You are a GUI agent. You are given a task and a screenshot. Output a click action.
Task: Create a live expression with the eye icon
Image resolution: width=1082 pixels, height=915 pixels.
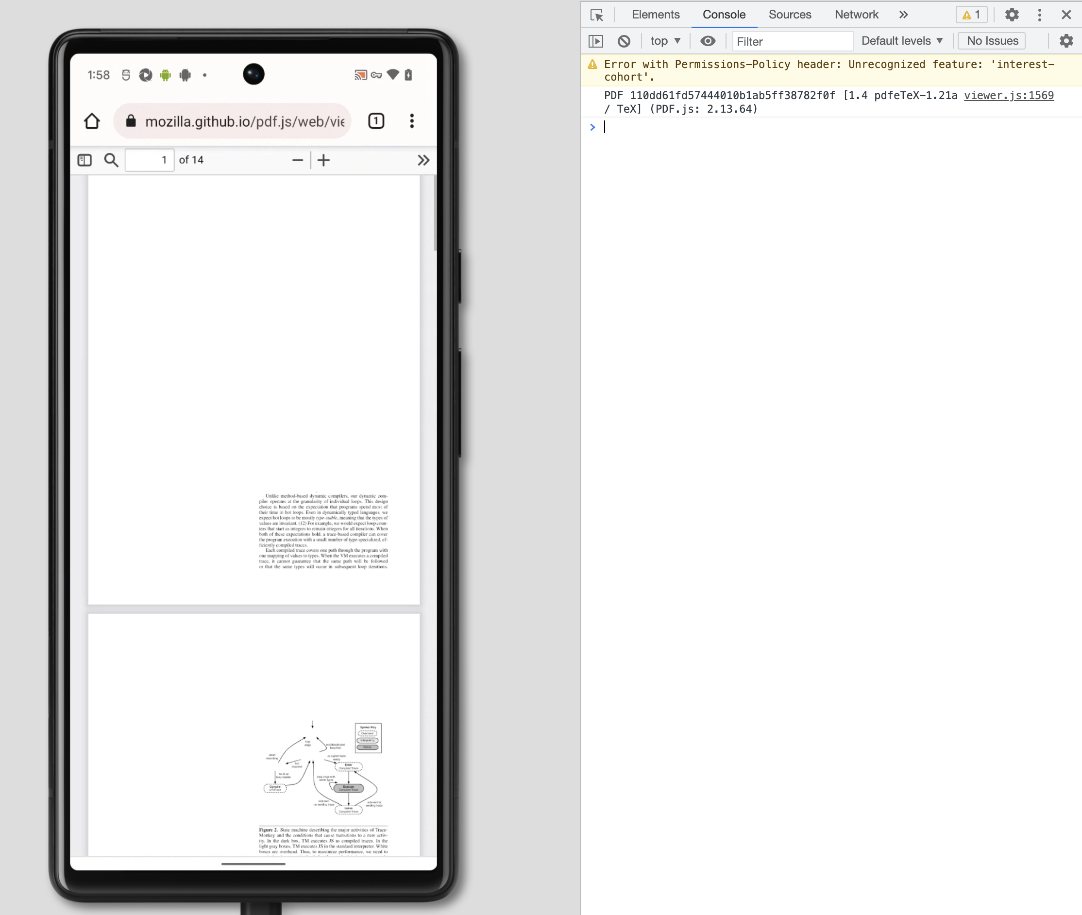click(x=708, y=41)
